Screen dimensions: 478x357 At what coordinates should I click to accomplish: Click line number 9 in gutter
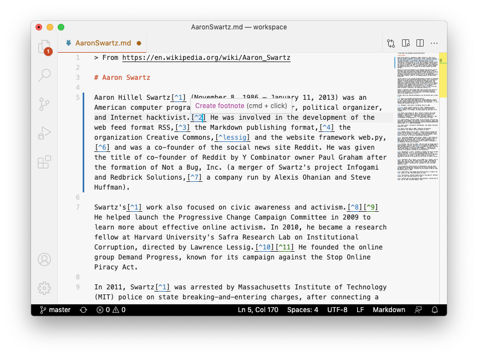click(x=78, y=287)
